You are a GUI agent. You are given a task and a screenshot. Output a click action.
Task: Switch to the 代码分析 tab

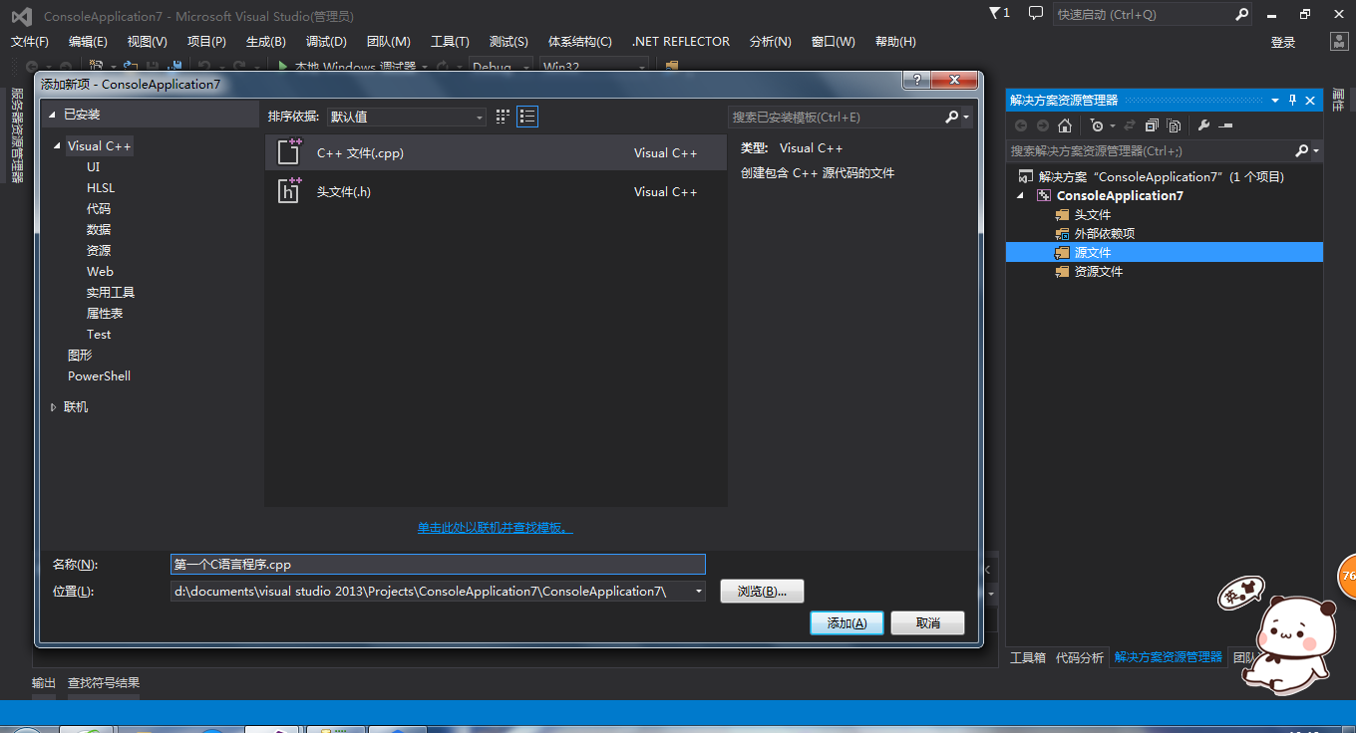pyautogui.click(x=1080, y=657)
